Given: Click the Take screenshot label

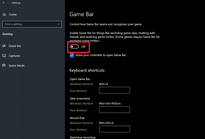Looking at the screenshot, I should point(80,98).
